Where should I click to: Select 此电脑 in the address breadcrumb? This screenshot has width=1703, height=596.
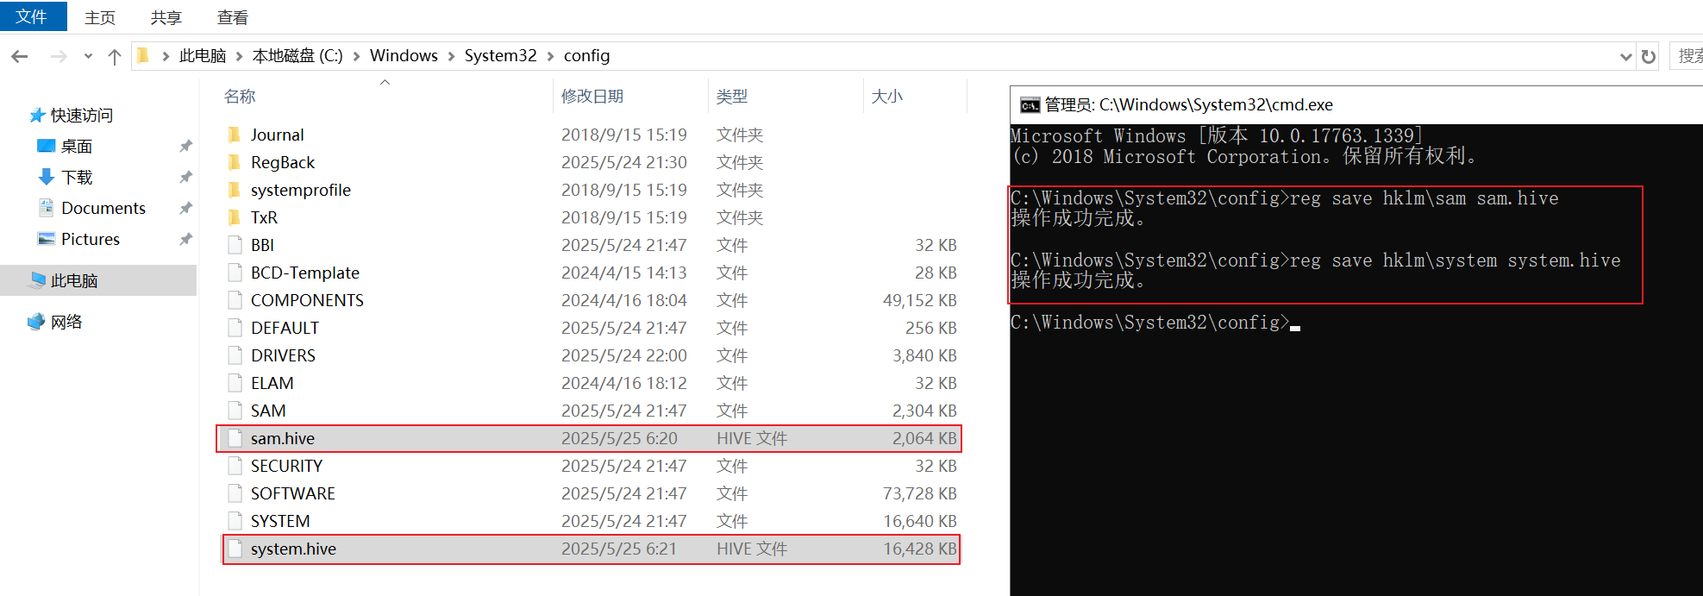pos(203,55)
